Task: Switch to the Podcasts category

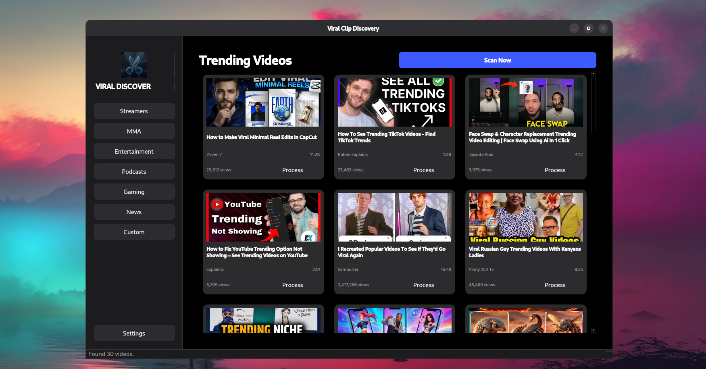Action: pos(134,171)
